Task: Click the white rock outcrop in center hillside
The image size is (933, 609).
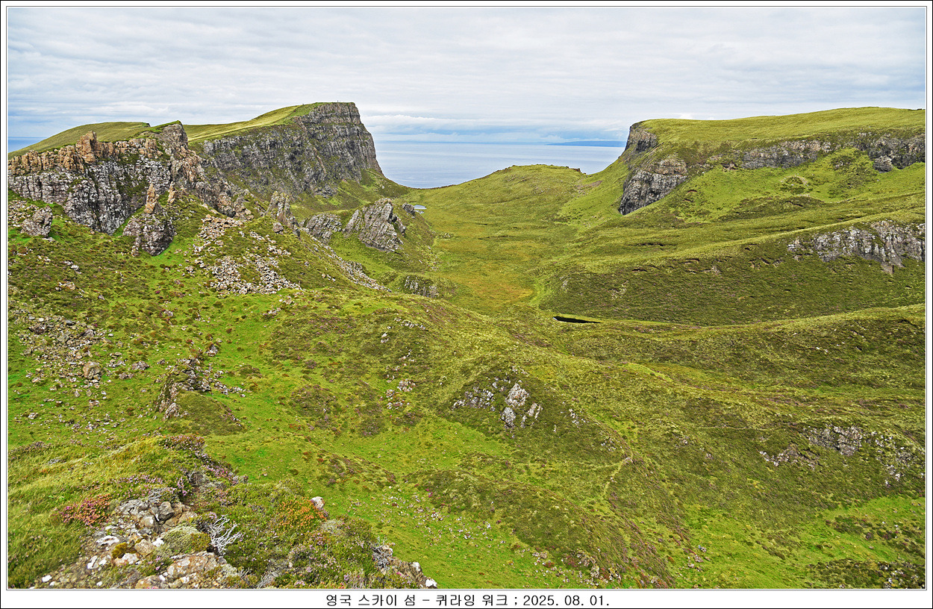Action: tap(515, 403)
